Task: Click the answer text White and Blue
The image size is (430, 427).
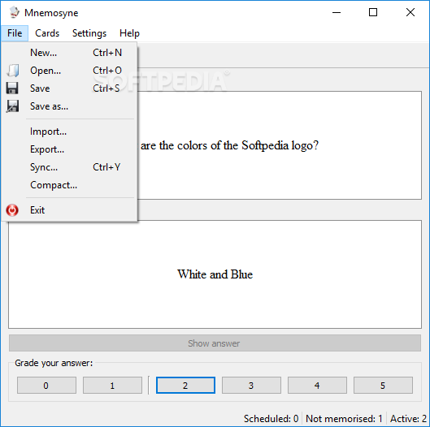Action: pos(215,274)
